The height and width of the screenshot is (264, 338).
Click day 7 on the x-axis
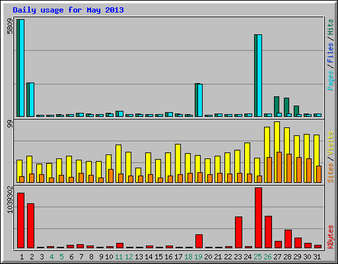(x=81, y=257)
